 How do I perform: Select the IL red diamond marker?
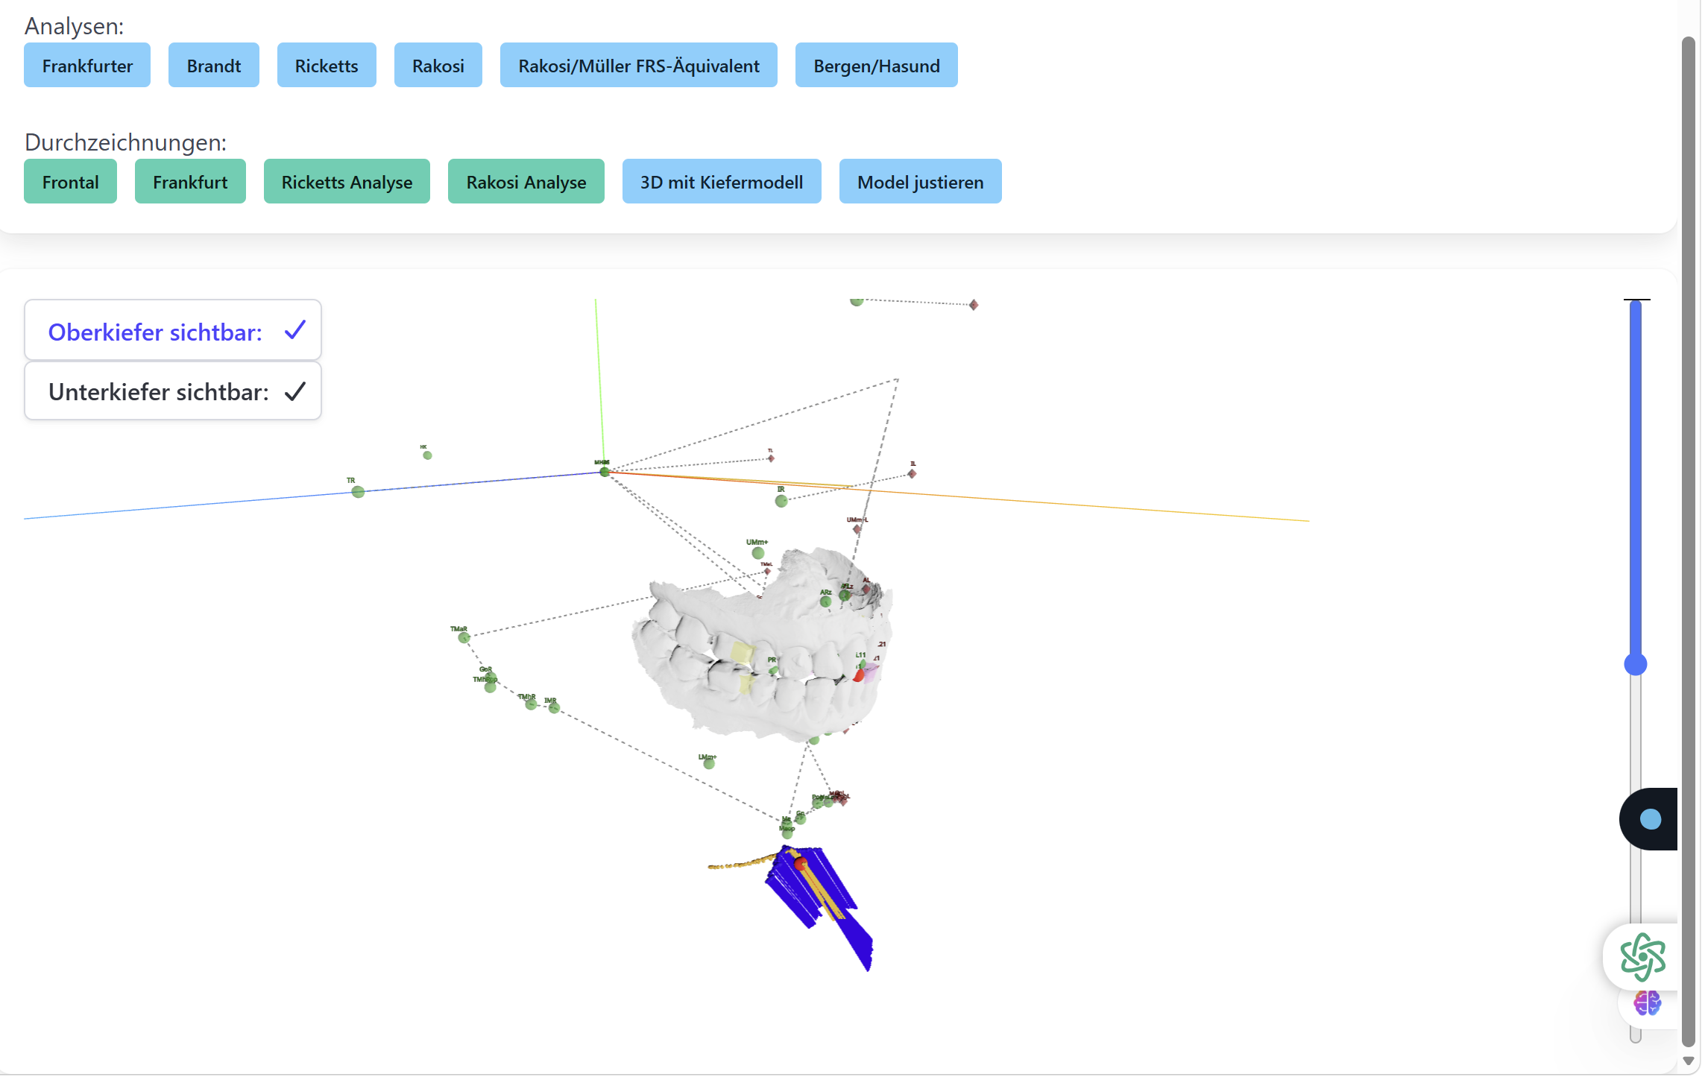click(x=912, y=474)
